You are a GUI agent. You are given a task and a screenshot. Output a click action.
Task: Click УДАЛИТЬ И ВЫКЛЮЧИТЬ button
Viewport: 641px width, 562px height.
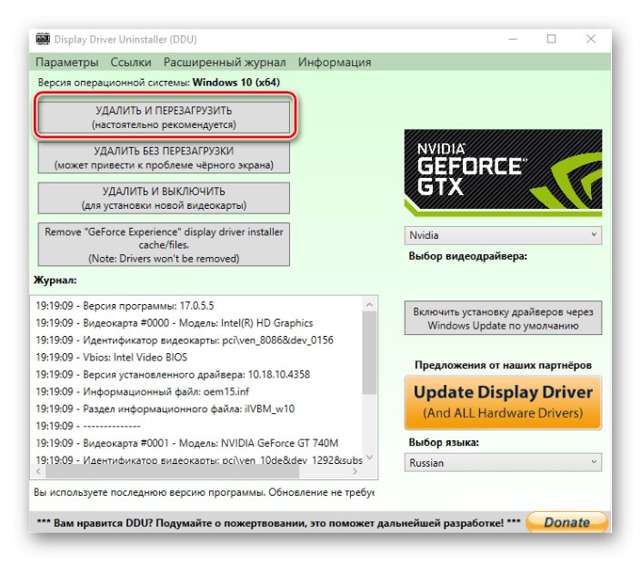click(164, 198)
